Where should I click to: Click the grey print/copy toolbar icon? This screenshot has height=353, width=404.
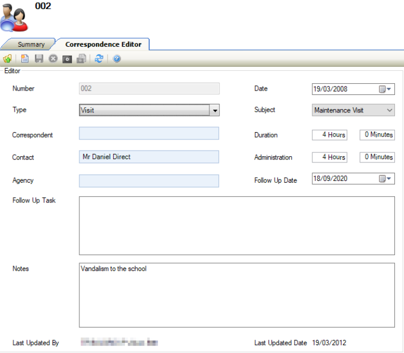pos(82,58)
